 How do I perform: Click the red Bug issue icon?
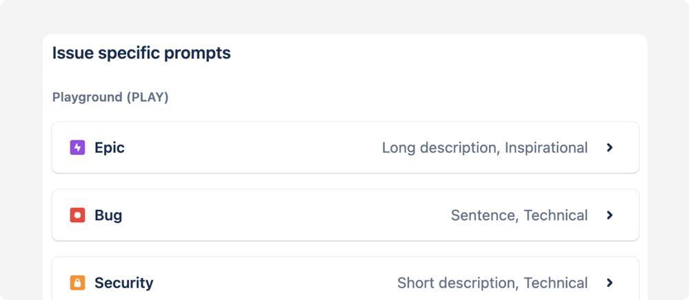pyautogui.click(x=77, y=215)
